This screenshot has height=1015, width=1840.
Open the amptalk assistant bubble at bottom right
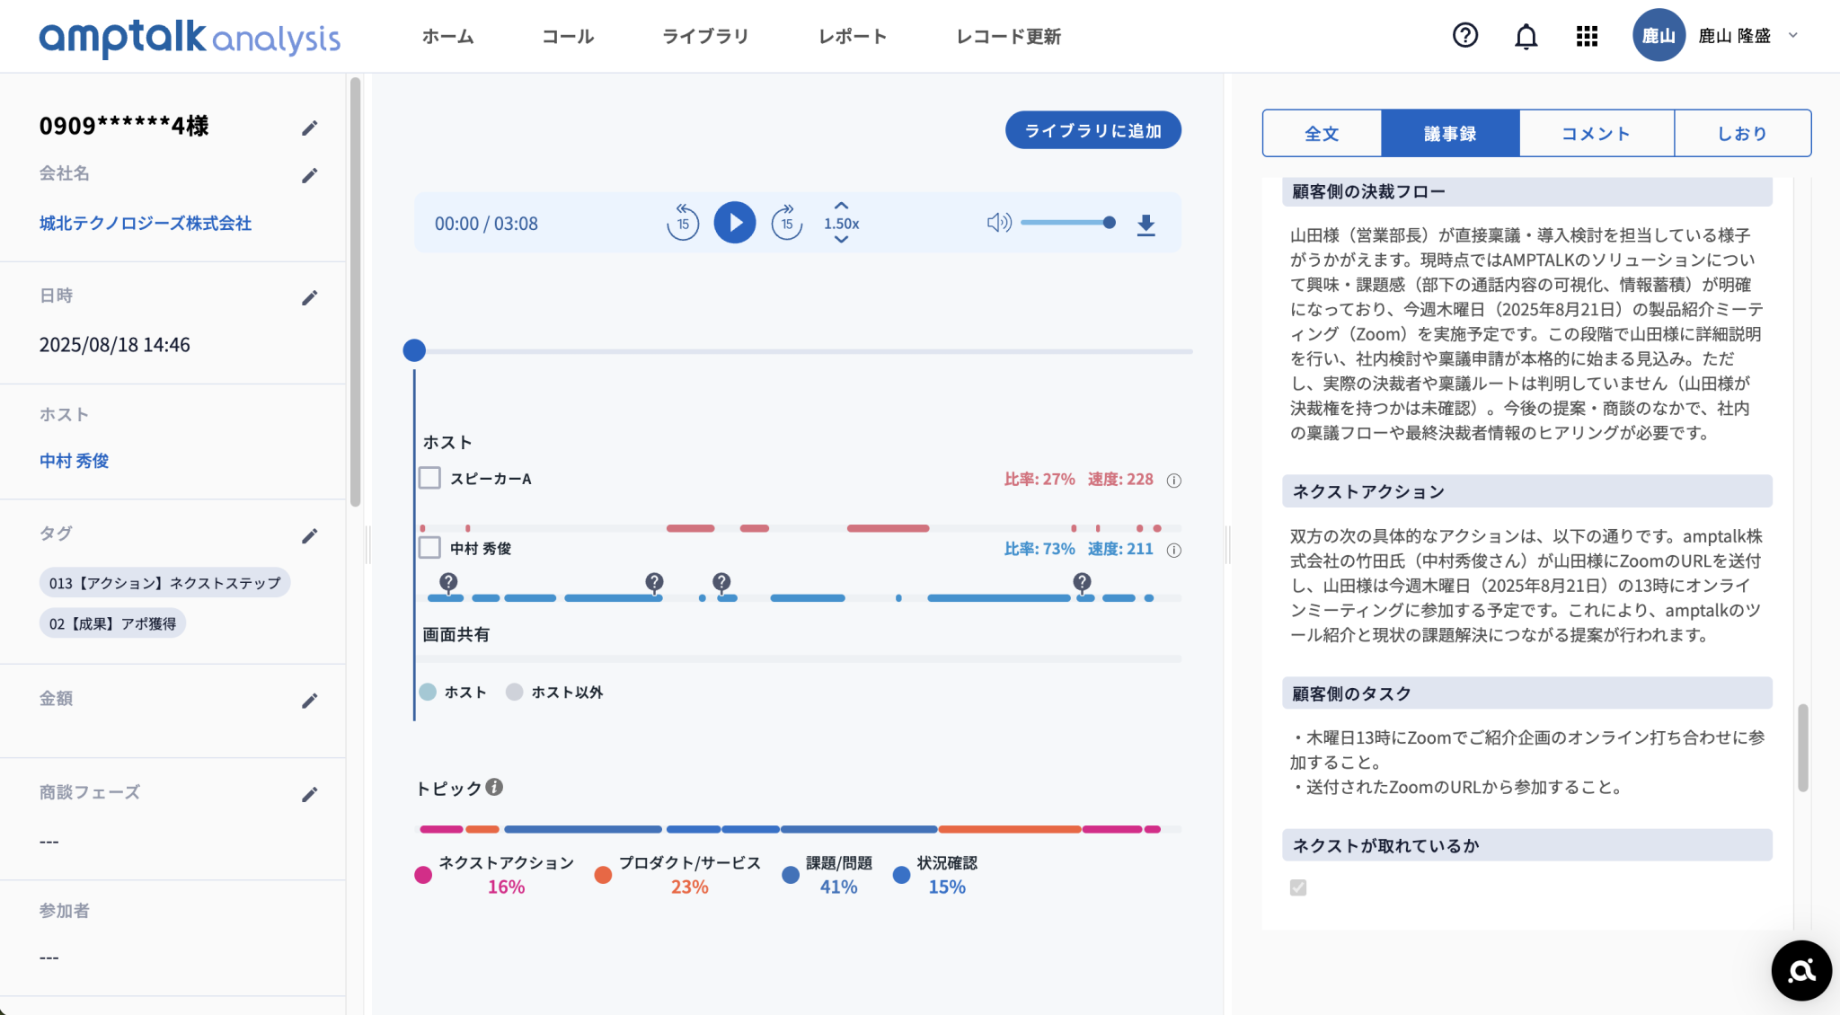pyautogui.click(x=1801, y=970)
